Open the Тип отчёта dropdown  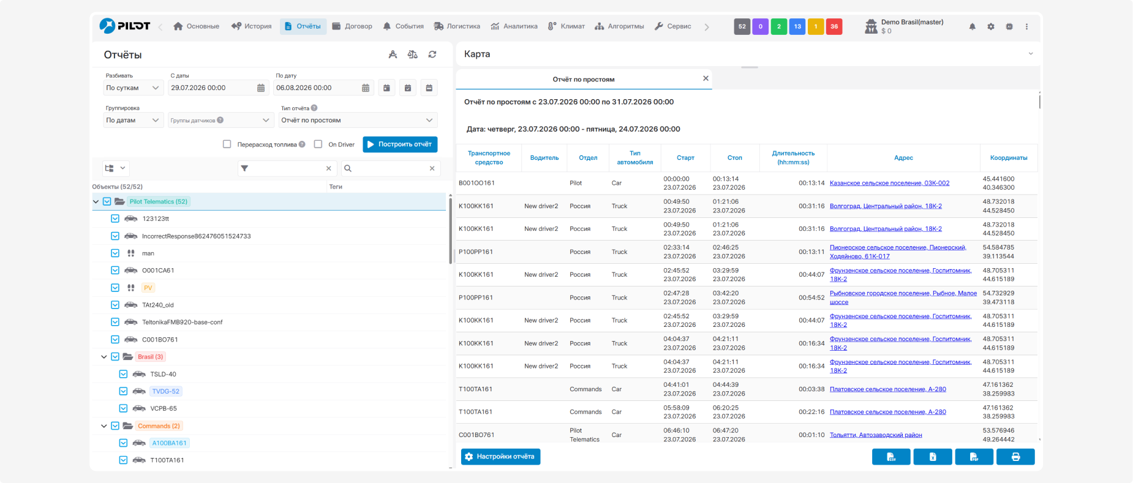pos(358,121)
